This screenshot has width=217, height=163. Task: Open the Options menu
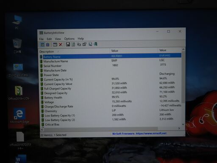point(69,39)
